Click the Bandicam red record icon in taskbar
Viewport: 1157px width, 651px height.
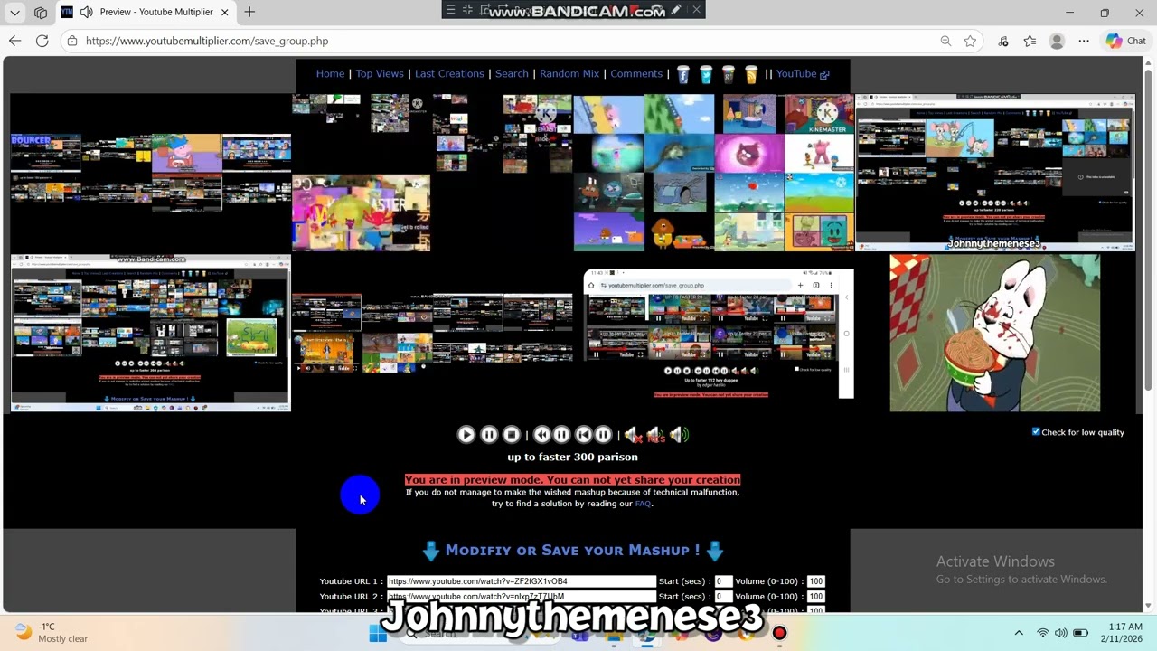(779, 634)
